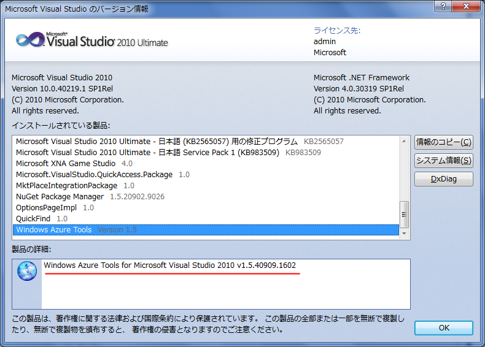The image size is (485, 347).
Task: Select highlighted Windows Azure Tools row
Action: [x=206, y=230]
